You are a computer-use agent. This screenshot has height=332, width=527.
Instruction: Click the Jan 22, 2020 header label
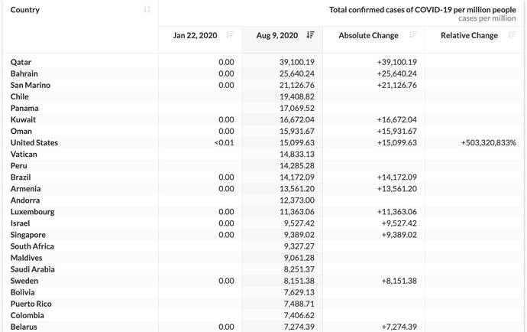click(x=195, y=35)
